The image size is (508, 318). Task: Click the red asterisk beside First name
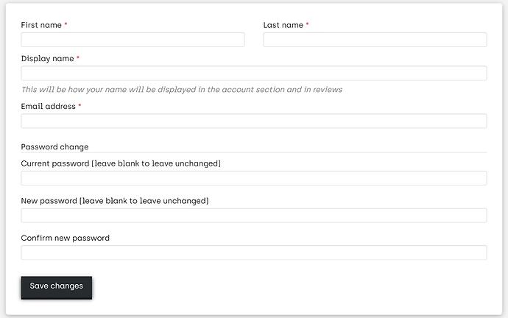coord(66,25)
